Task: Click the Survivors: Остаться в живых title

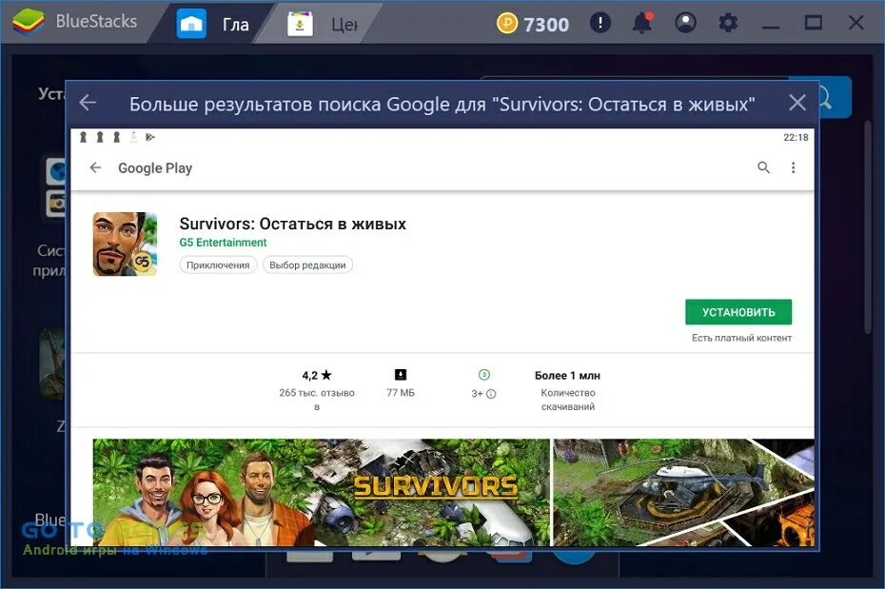Action: pos(292,224)
